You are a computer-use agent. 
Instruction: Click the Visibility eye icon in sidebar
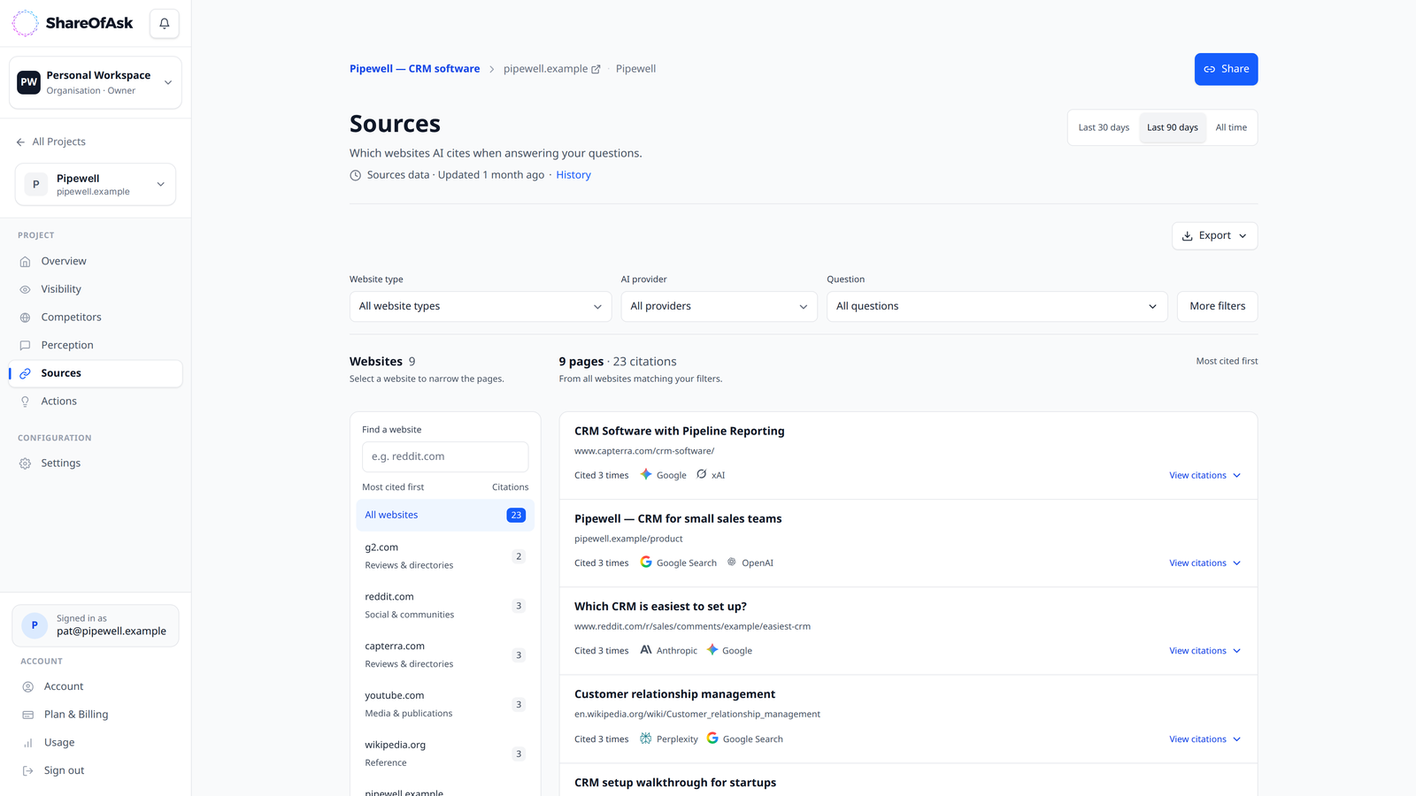[x=25, y=289]
